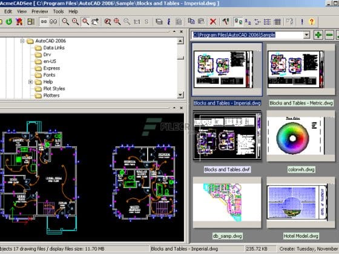The image size is (339, 254).
Task: Click the Metric.dwg file name label
Action: point(301,103)
